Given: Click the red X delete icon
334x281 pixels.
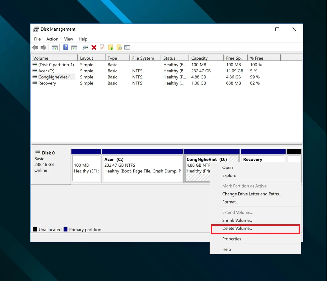Looking at the screenshot, I should 94,47.
